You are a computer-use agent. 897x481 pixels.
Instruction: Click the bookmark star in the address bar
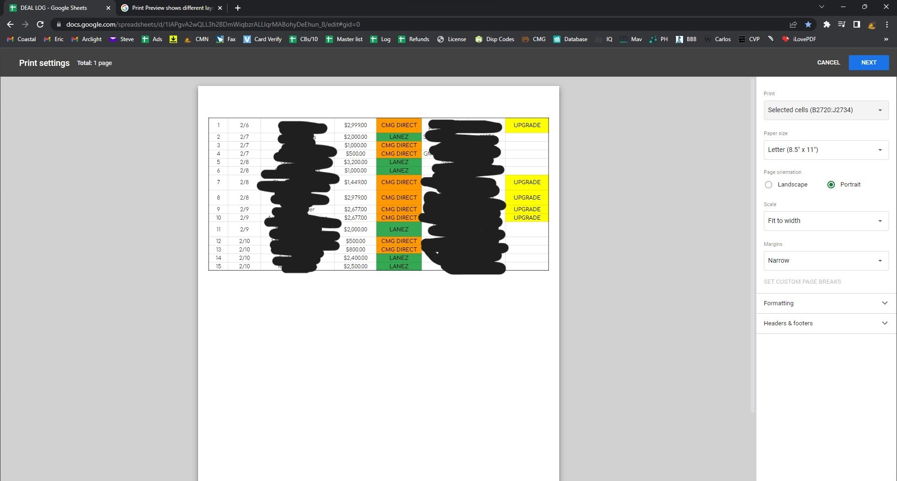click(809, 24)
